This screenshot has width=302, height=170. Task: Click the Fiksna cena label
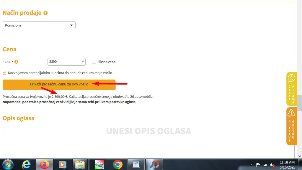[106, 62]
